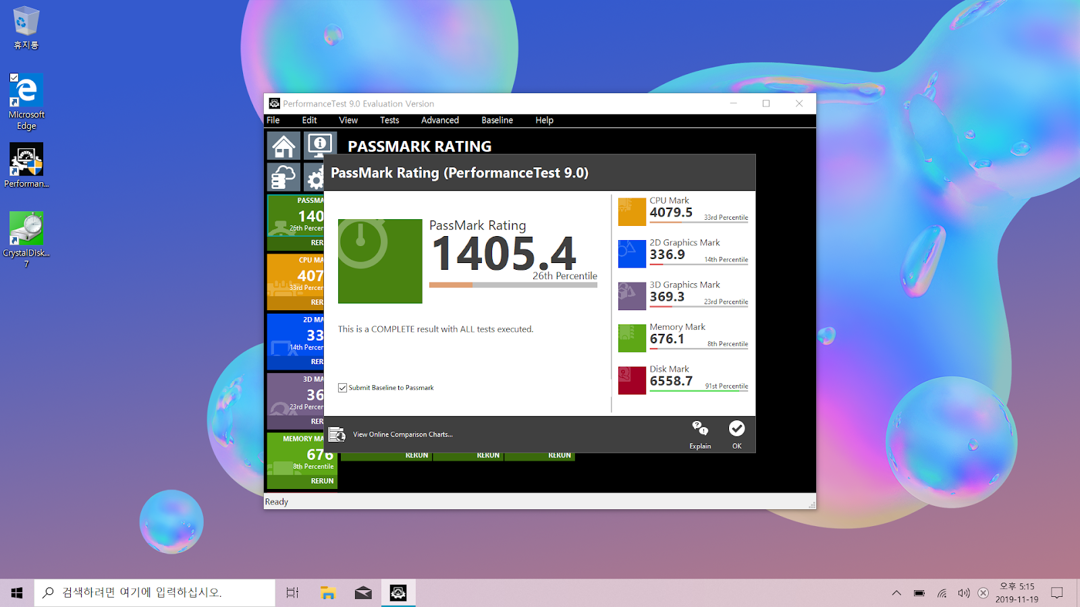Select the CPU Mark tile in the sidebar
Image resolution: width=1080 pixels, height=607 pixels.
tap(296, 282)
